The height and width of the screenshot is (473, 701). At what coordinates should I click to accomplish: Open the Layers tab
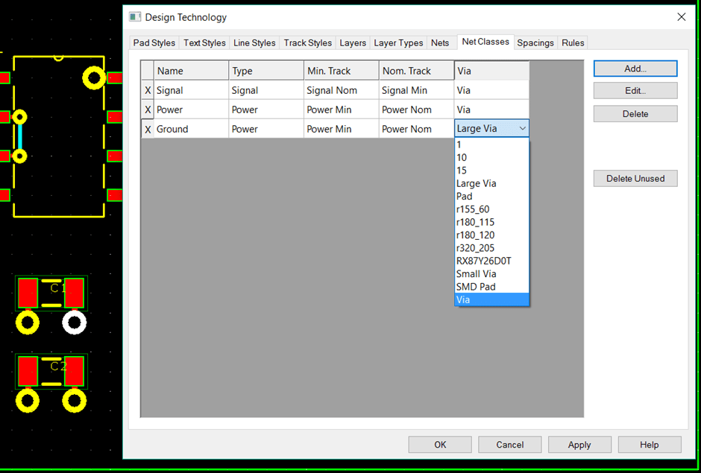click(353, 43)
